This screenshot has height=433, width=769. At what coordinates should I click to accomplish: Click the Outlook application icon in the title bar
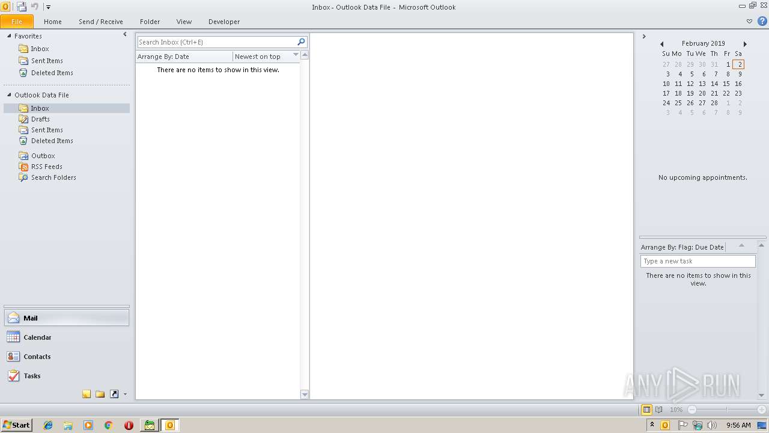click(x=5, y=7)
